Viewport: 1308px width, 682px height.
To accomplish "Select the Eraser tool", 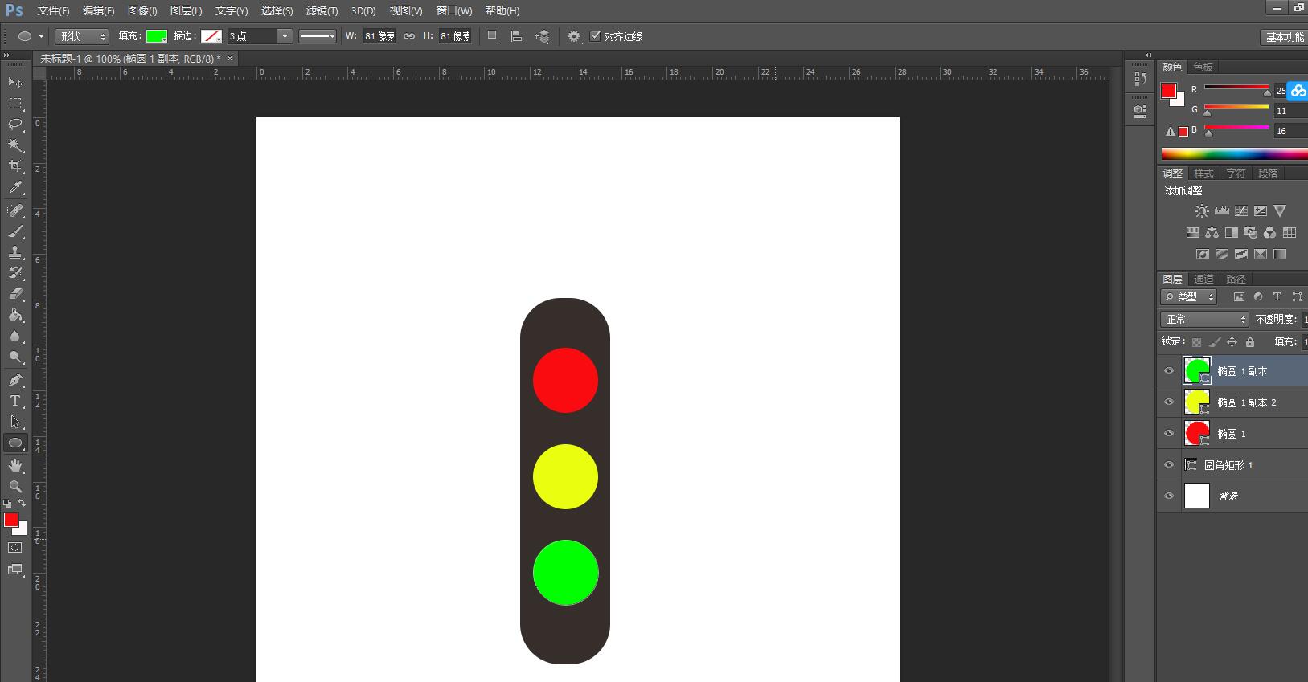I will point(15,294).
